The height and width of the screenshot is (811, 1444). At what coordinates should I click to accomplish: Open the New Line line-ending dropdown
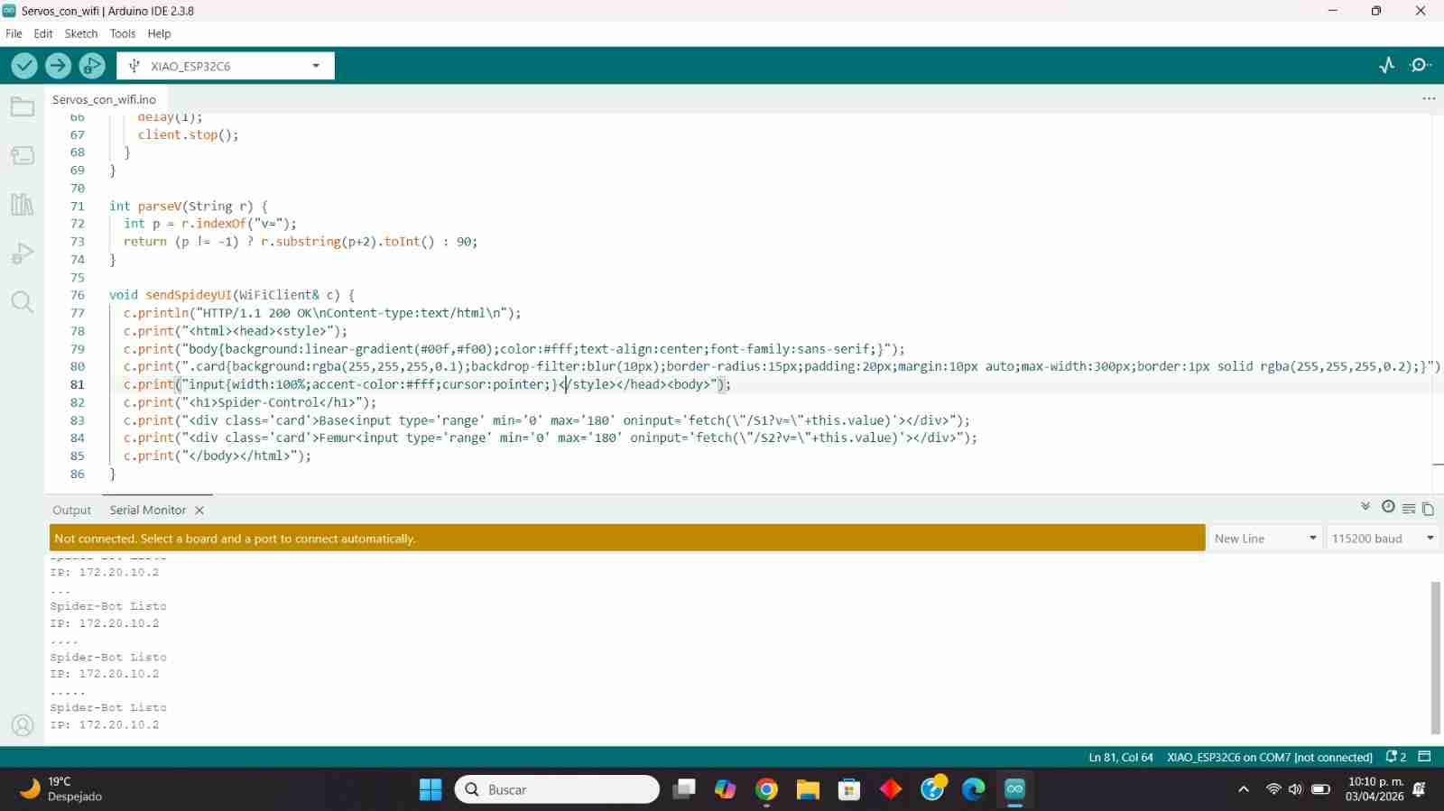coord(1265,539)
